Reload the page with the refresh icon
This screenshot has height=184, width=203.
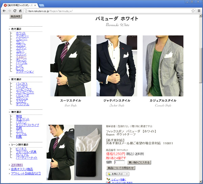click(15, 11)
